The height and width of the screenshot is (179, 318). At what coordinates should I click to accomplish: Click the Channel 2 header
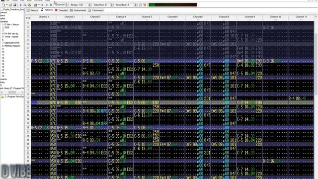coord(70,18)
